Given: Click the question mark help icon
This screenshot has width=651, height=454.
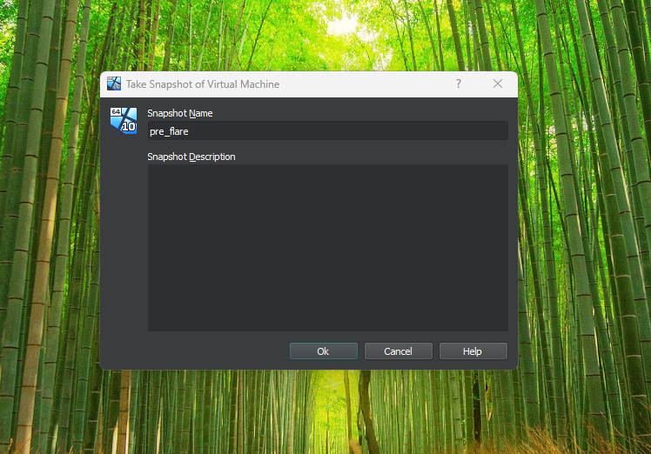Looking at the screenshot, I should 458,84.
